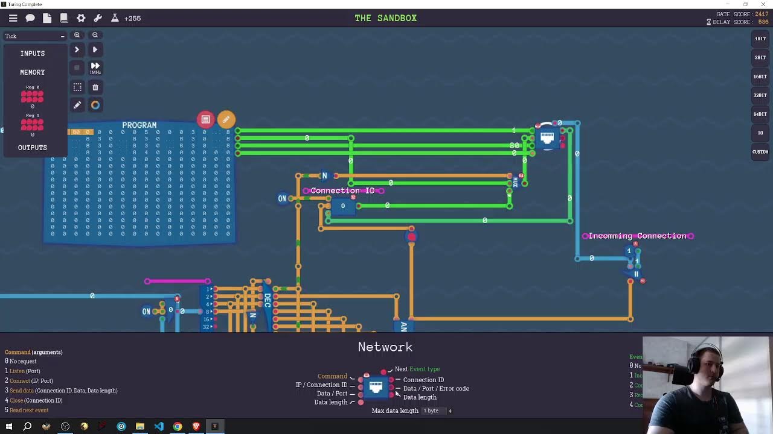
Task: Click the GATE SCORE value
Action: pyautogui.click(x=761, y=14)
